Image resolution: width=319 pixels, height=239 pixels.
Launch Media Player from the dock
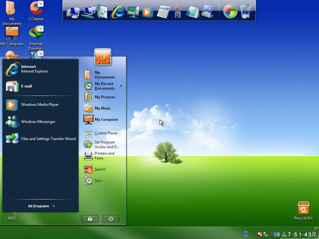(147, 12)
